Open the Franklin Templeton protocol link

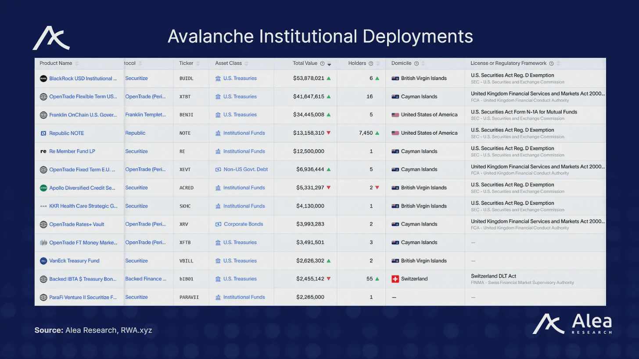pyautogui.click(x=145, y=115)
